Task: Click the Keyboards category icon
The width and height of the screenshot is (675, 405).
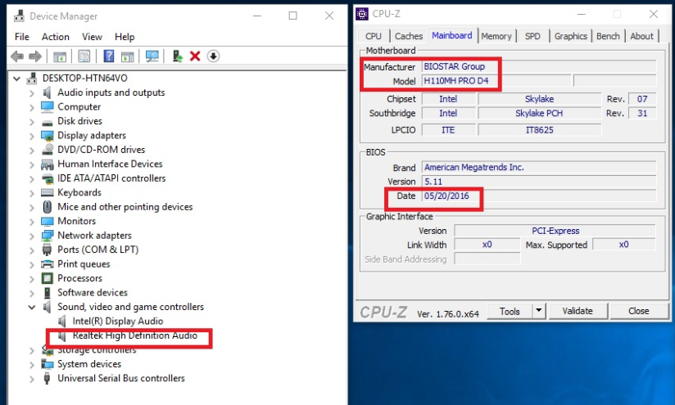Action: click(x=47, y=192)
